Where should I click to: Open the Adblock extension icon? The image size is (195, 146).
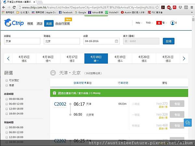click(169, 7)
